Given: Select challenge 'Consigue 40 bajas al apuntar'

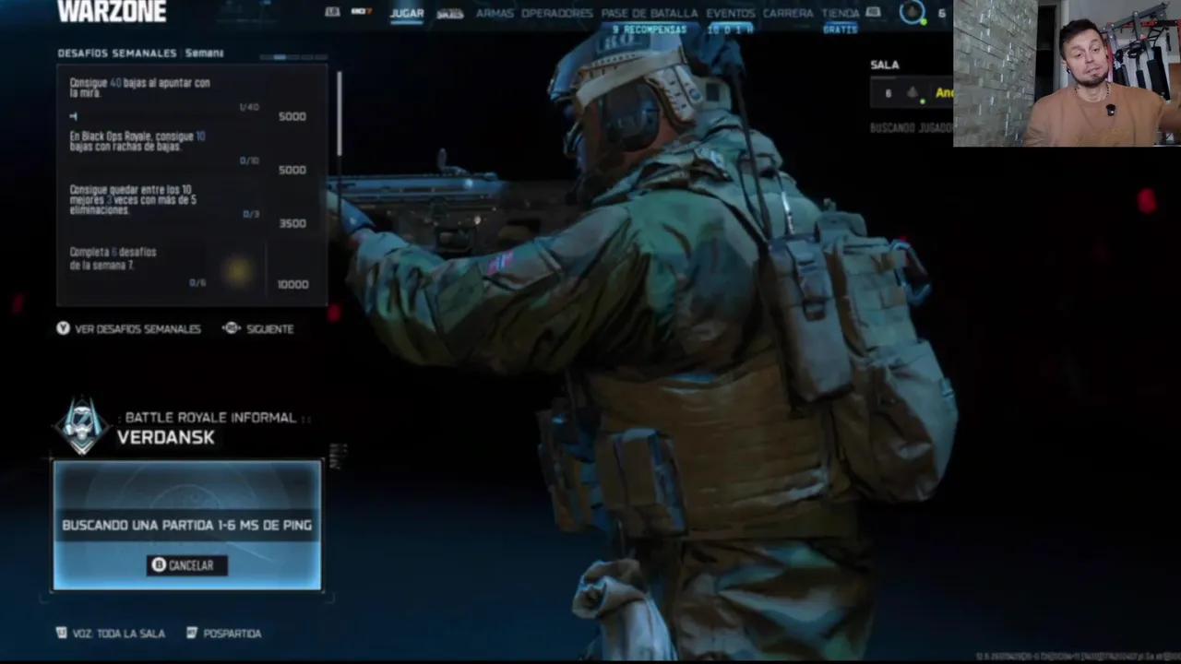Looking at the screenshot, I should (x=191, y=98).
